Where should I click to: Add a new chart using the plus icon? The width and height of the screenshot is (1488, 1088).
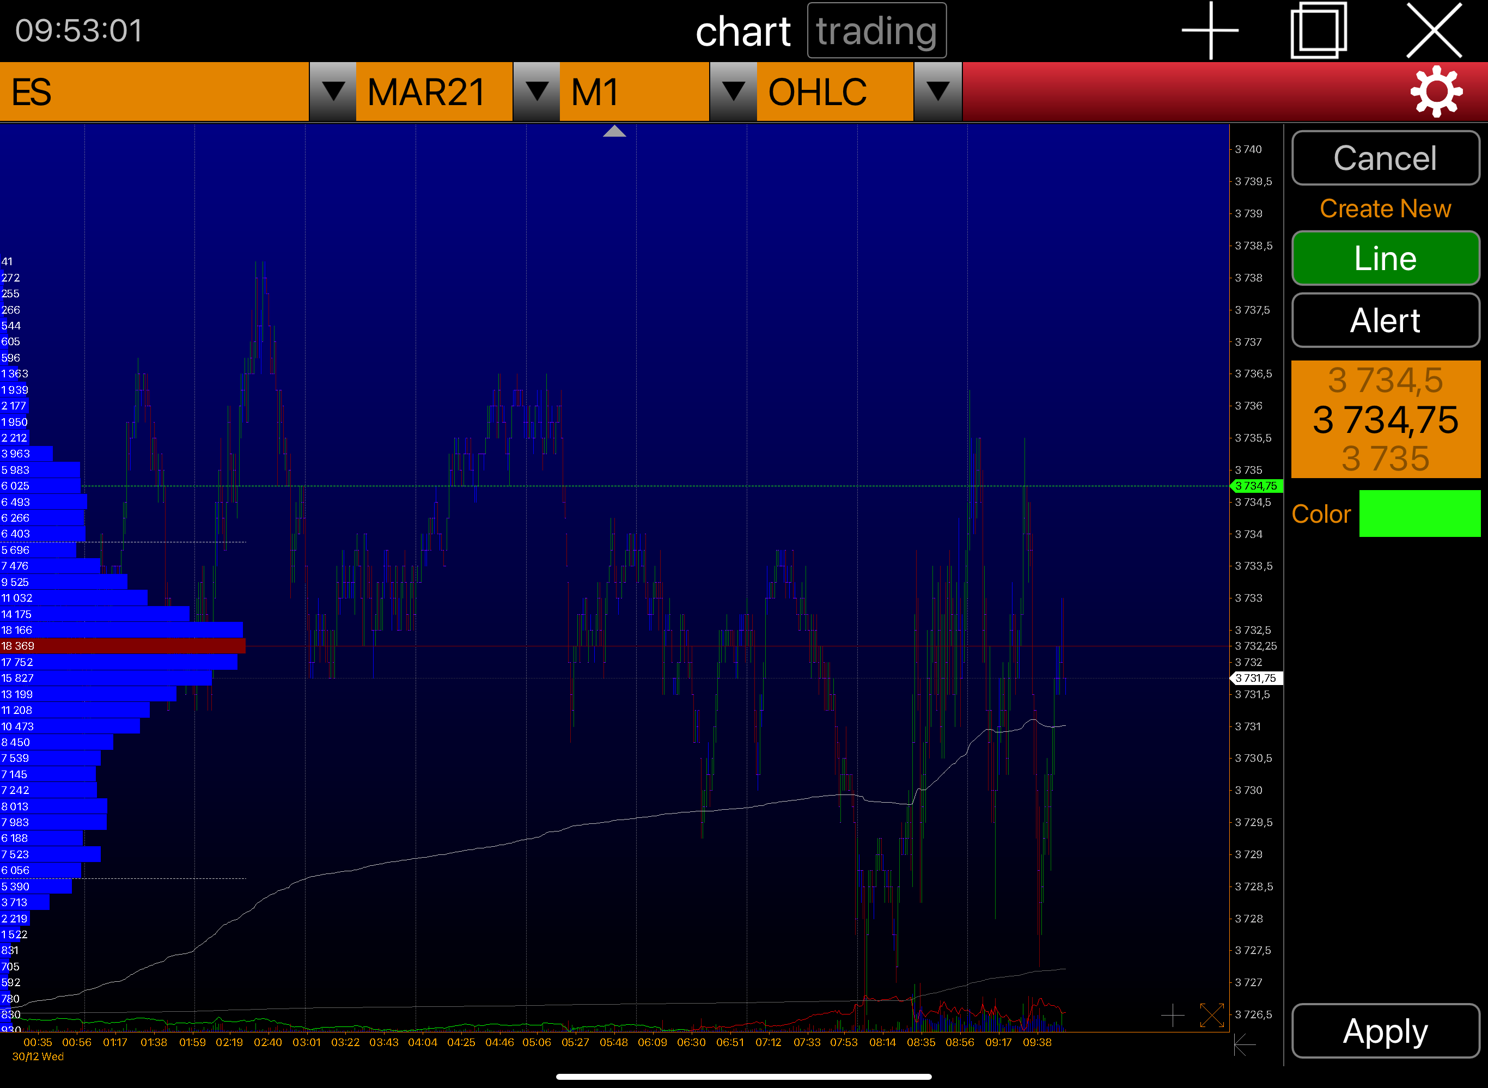[1211, 29]
